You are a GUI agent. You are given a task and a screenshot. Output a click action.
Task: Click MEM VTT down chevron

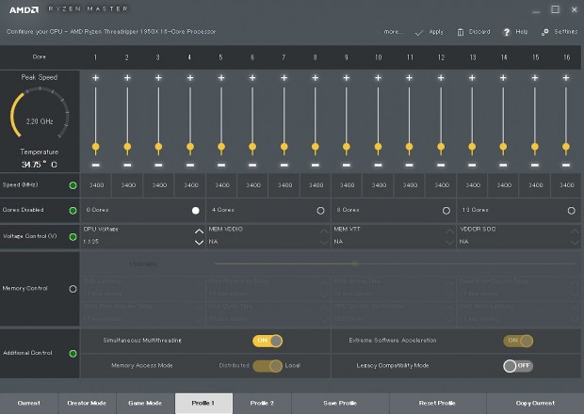click(449, 243)
